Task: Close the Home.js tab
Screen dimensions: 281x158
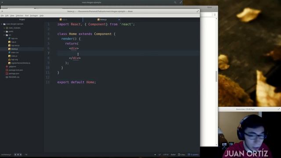Action: [119, 19]
